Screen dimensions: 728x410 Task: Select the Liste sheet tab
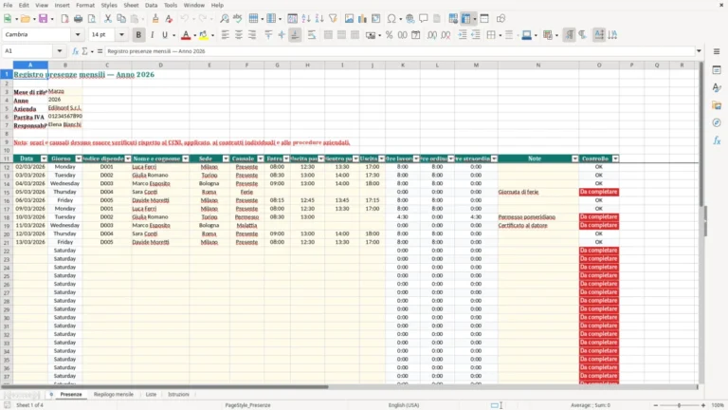[x=151, y=394]
